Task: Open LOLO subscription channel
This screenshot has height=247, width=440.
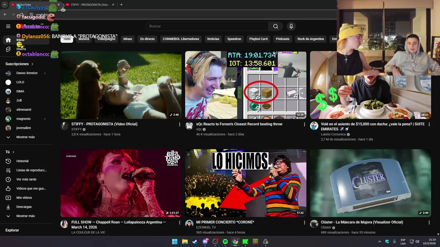Action: pyautogui.click(x=27, y=82)
